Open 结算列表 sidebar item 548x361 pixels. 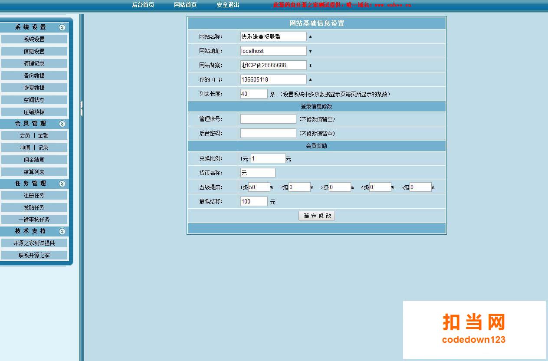[34, 172]
